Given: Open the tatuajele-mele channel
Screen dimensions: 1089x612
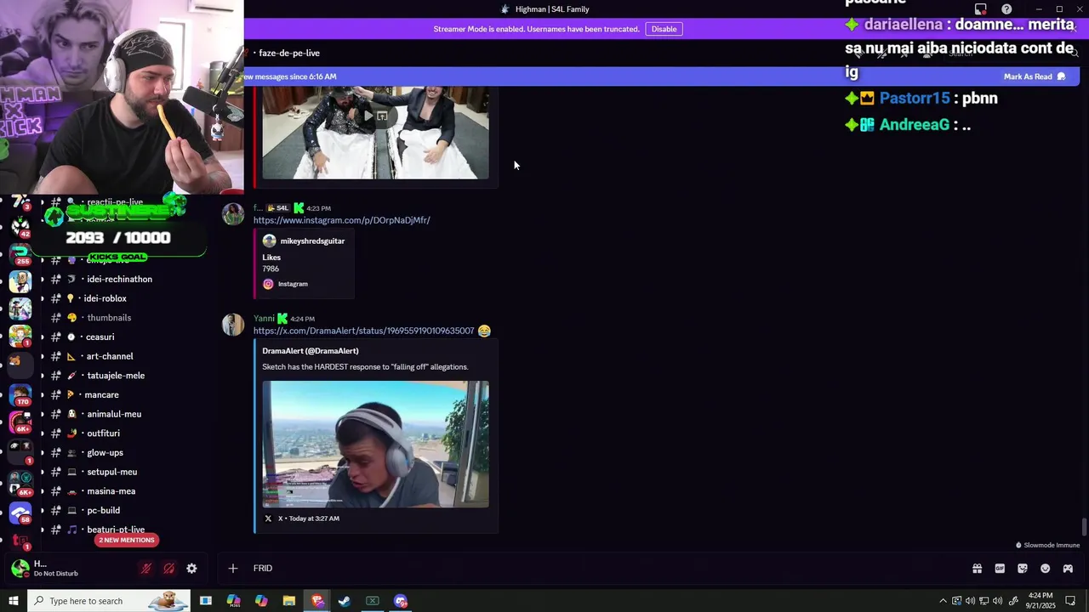Looking at the screenshot, I should [x=116, y=376].
